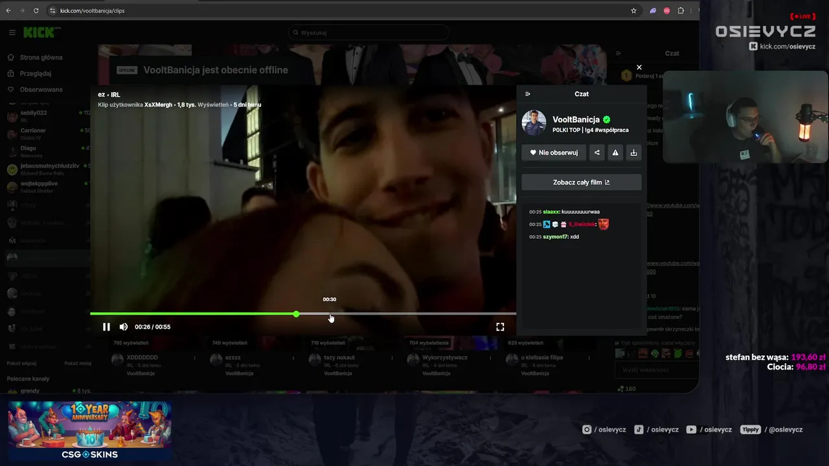This screenshot has height=466, width=829.
Task: Open the ezzzz clip card
Action: (x=233, y=357)
